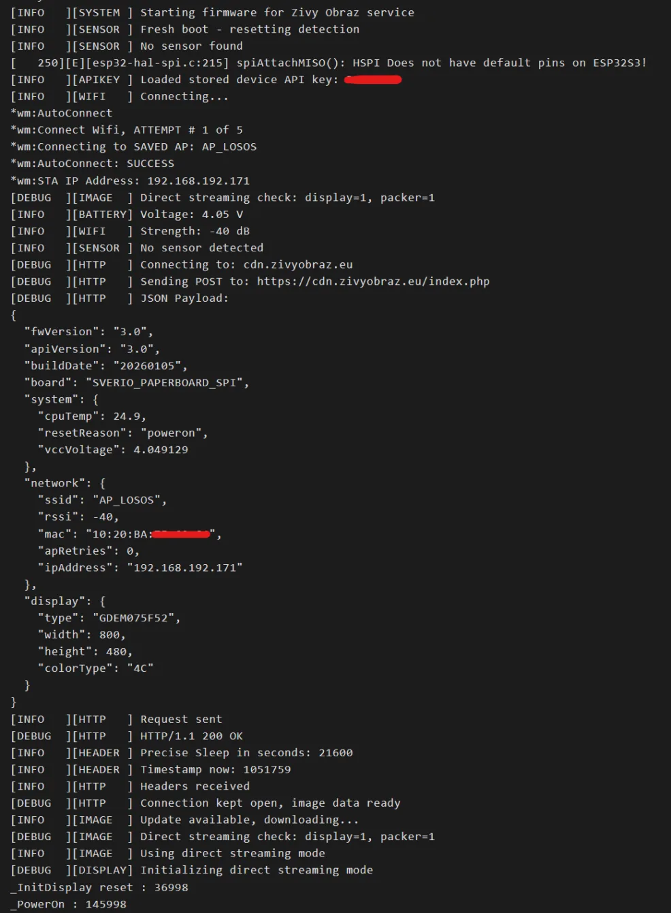Select the Precise Sleep value 21600

tap(335, 753)
